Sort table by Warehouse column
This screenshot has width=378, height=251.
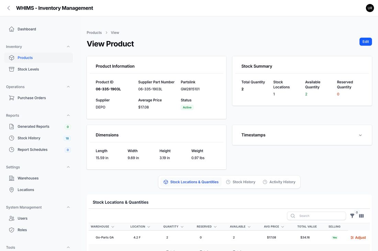tap(102, 227)
